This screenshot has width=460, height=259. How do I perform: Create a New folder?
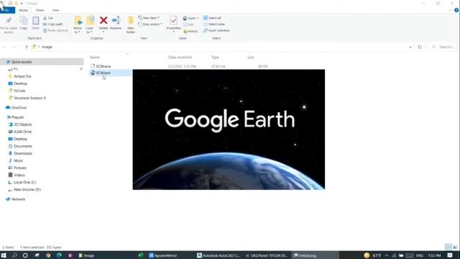tap(131, 25)
